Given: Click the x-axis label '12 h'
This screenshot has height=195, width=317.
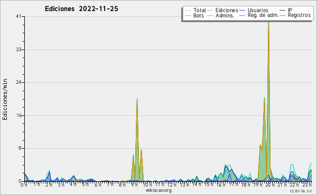Looking at the screenshot, I should click(x=172, y=184).
